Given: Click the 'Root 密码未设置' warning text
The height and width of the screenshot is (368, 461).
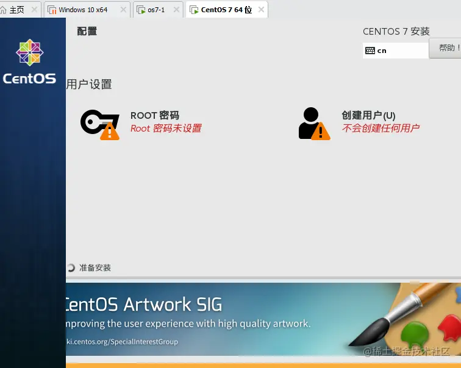Looking at the screenshot, I should tap(166, 129).
